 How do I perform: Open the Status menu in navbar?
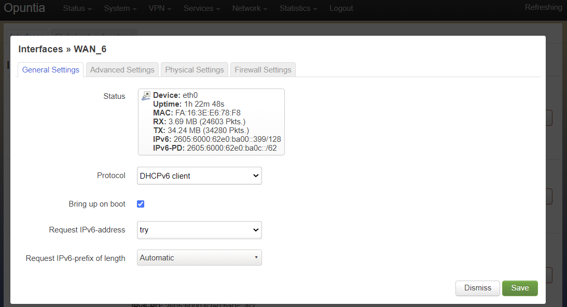[77, 8]
